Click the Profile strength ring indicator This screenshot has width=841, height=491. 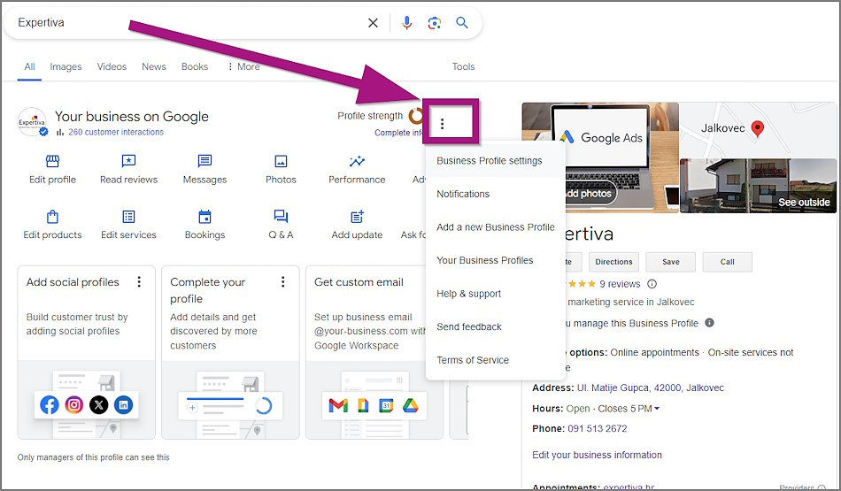(416, 116)
